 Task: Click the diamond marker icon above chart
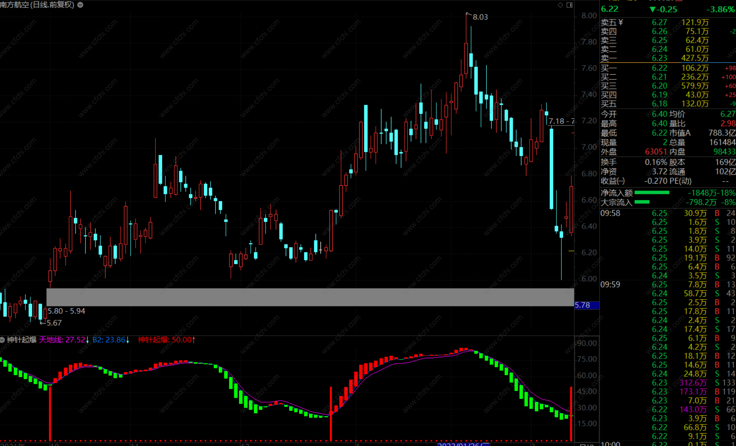[560, 5]
